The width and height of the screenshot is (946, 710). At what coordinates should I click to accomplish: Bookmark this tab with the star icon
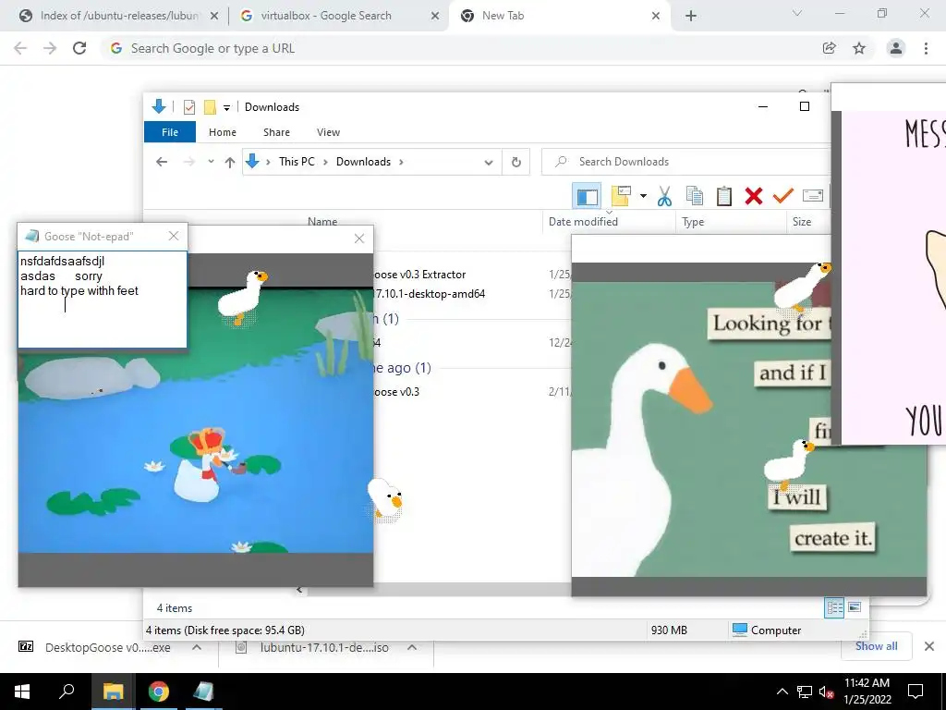[859, 48]
